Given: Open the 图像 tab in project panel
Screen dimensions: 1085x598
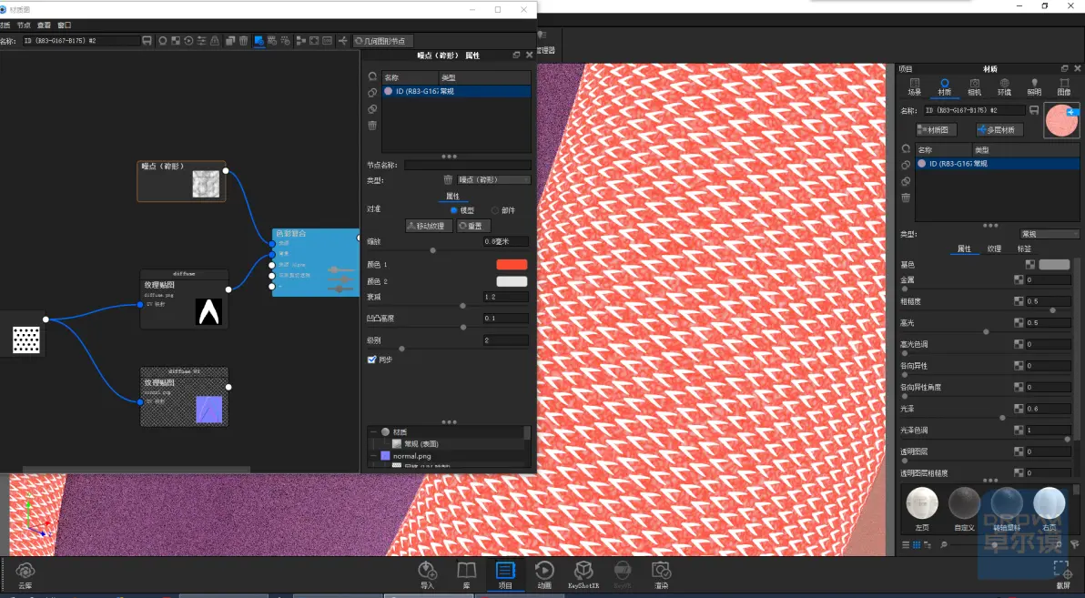Looking at the screenshot, I should coord(1063,87).
